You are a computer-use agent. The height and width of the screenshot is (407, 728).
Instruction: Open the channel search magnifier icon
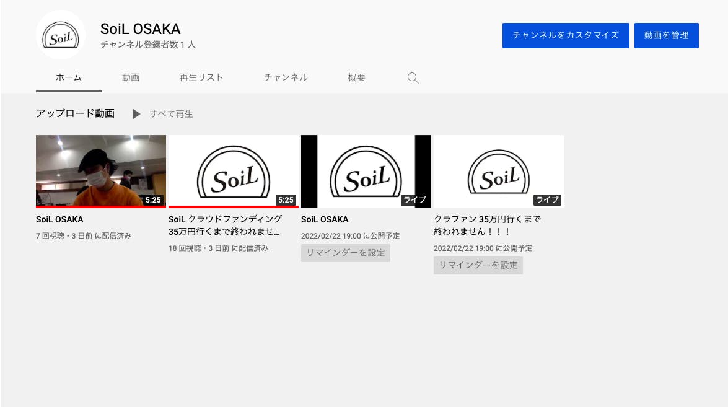click(x=413, y=78)
